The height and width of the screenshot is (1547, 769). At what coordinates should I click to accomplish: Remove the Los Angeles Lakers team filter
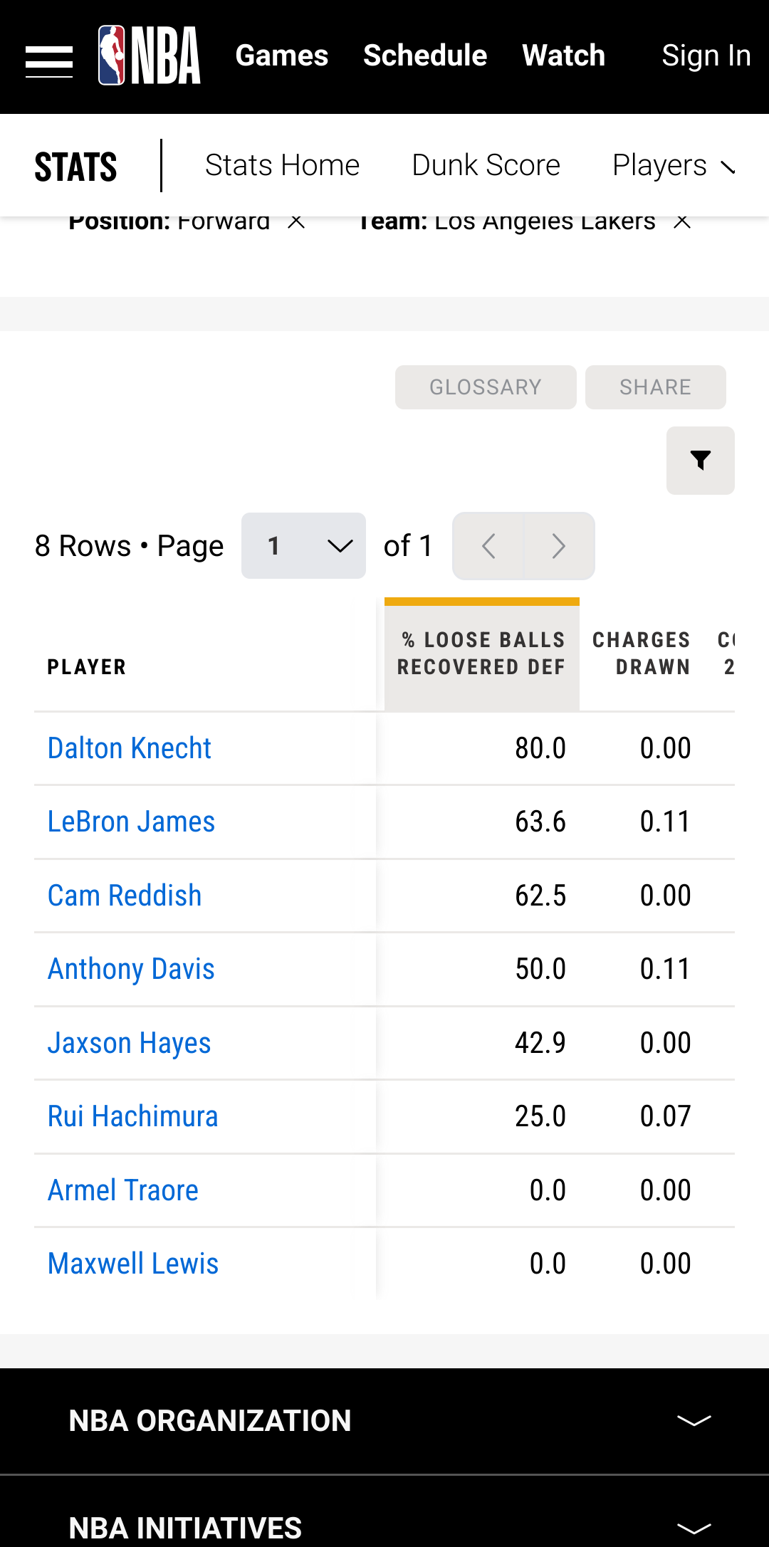[682, 222]
